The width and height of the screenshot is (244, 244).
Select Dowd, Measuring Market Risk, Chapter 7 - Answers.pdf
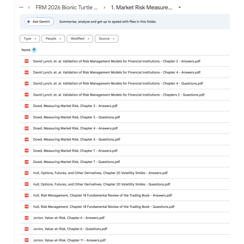[x=75, y=151]
